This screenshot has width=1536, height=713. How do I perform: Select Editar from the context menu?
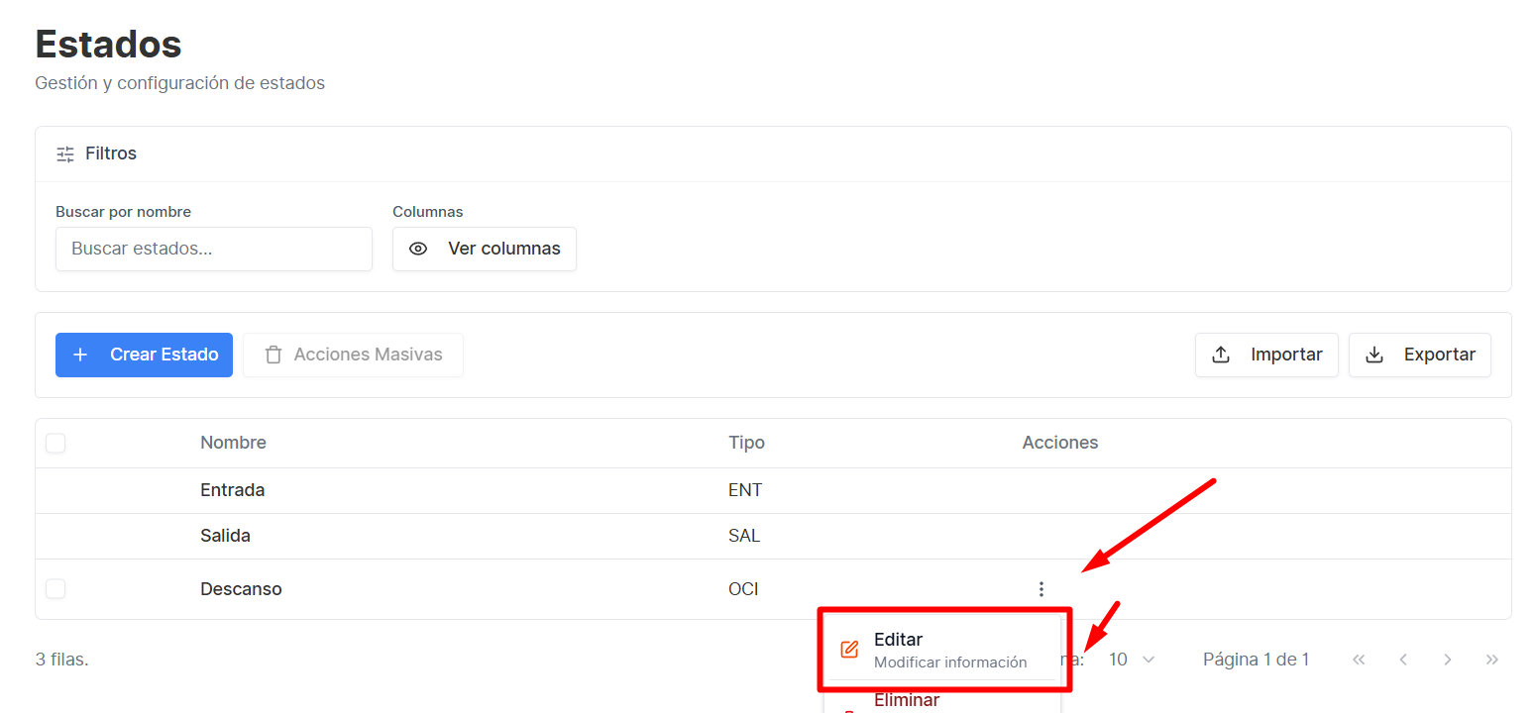942,650
